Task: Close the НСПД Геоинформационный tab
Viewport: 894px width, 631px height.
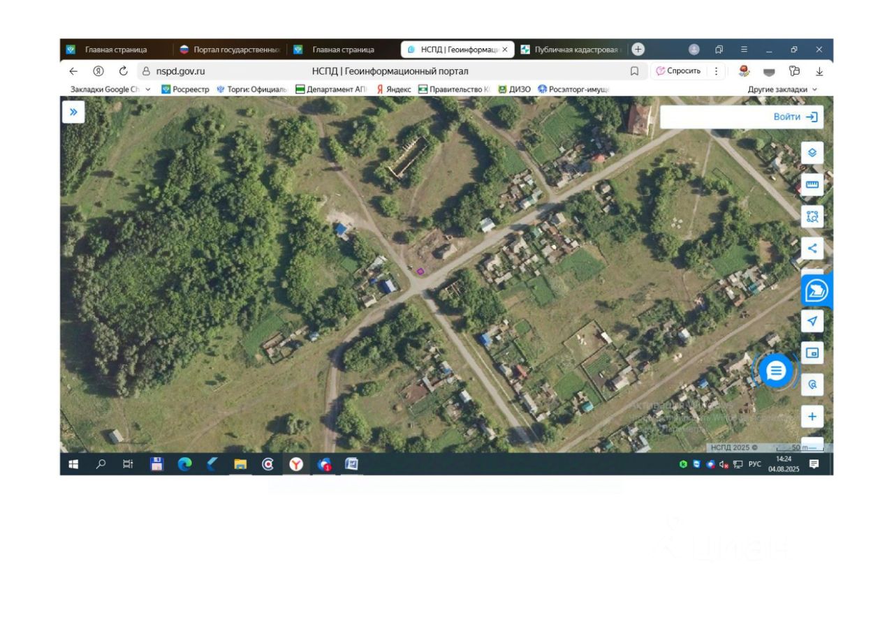Action: pyautogui.click(x=505, y=50)
